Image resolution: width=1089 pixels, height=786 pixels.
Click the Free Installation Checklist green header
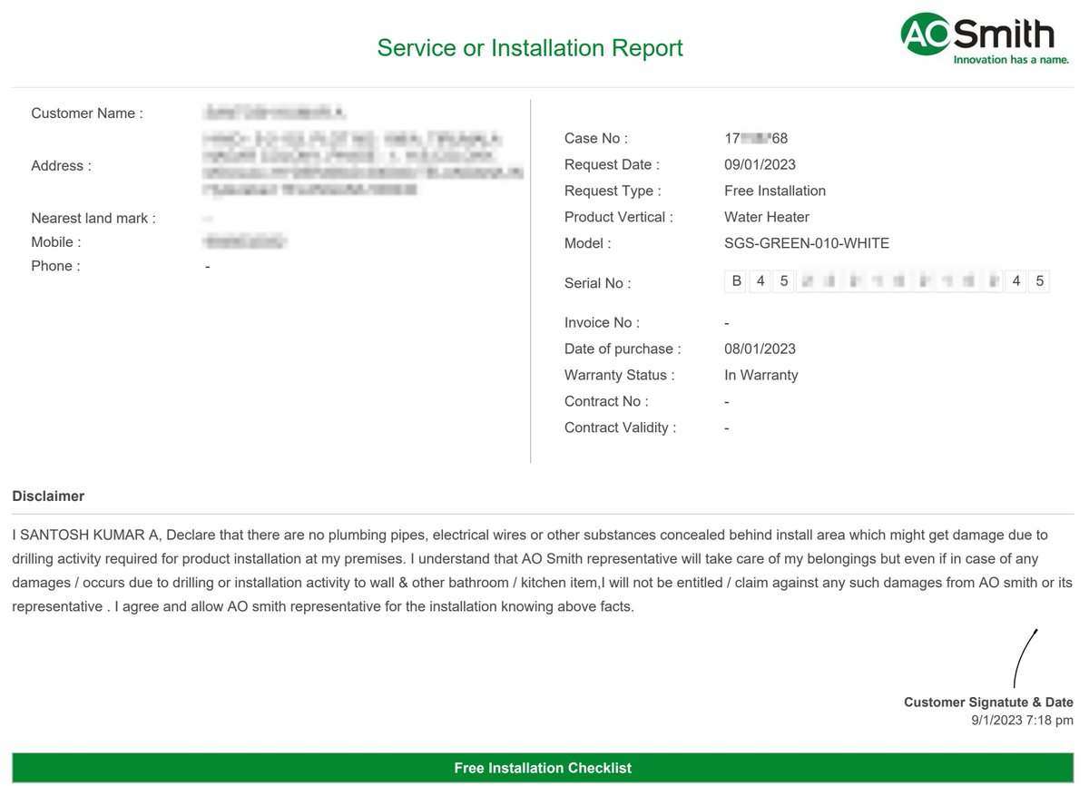tap(543, 768)
